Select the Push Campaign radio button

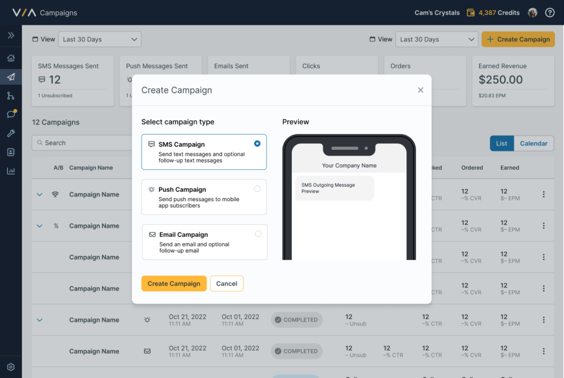257,188
